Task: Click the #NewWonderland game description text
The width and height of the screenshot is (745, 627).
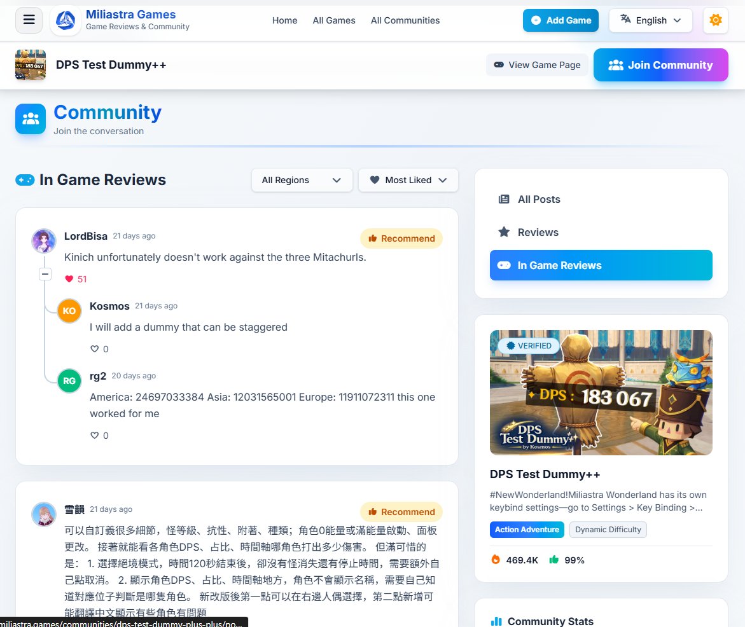Action: click(x=598, y=501)
